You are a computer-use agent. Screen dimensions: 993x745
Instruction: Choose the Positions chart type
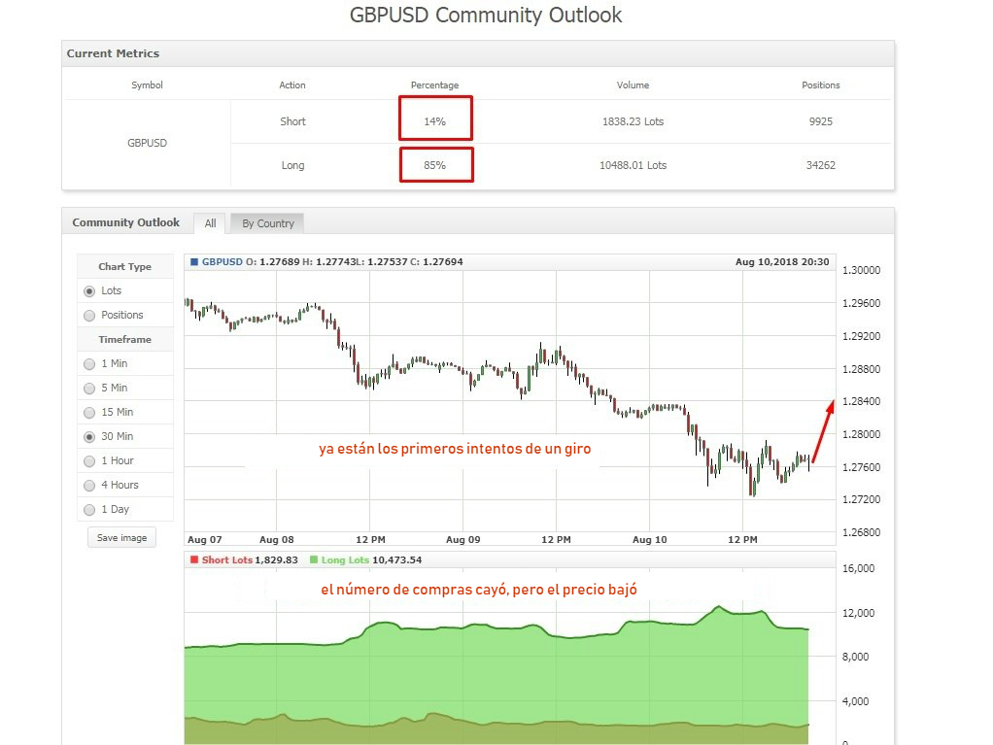tap(90, 315)
